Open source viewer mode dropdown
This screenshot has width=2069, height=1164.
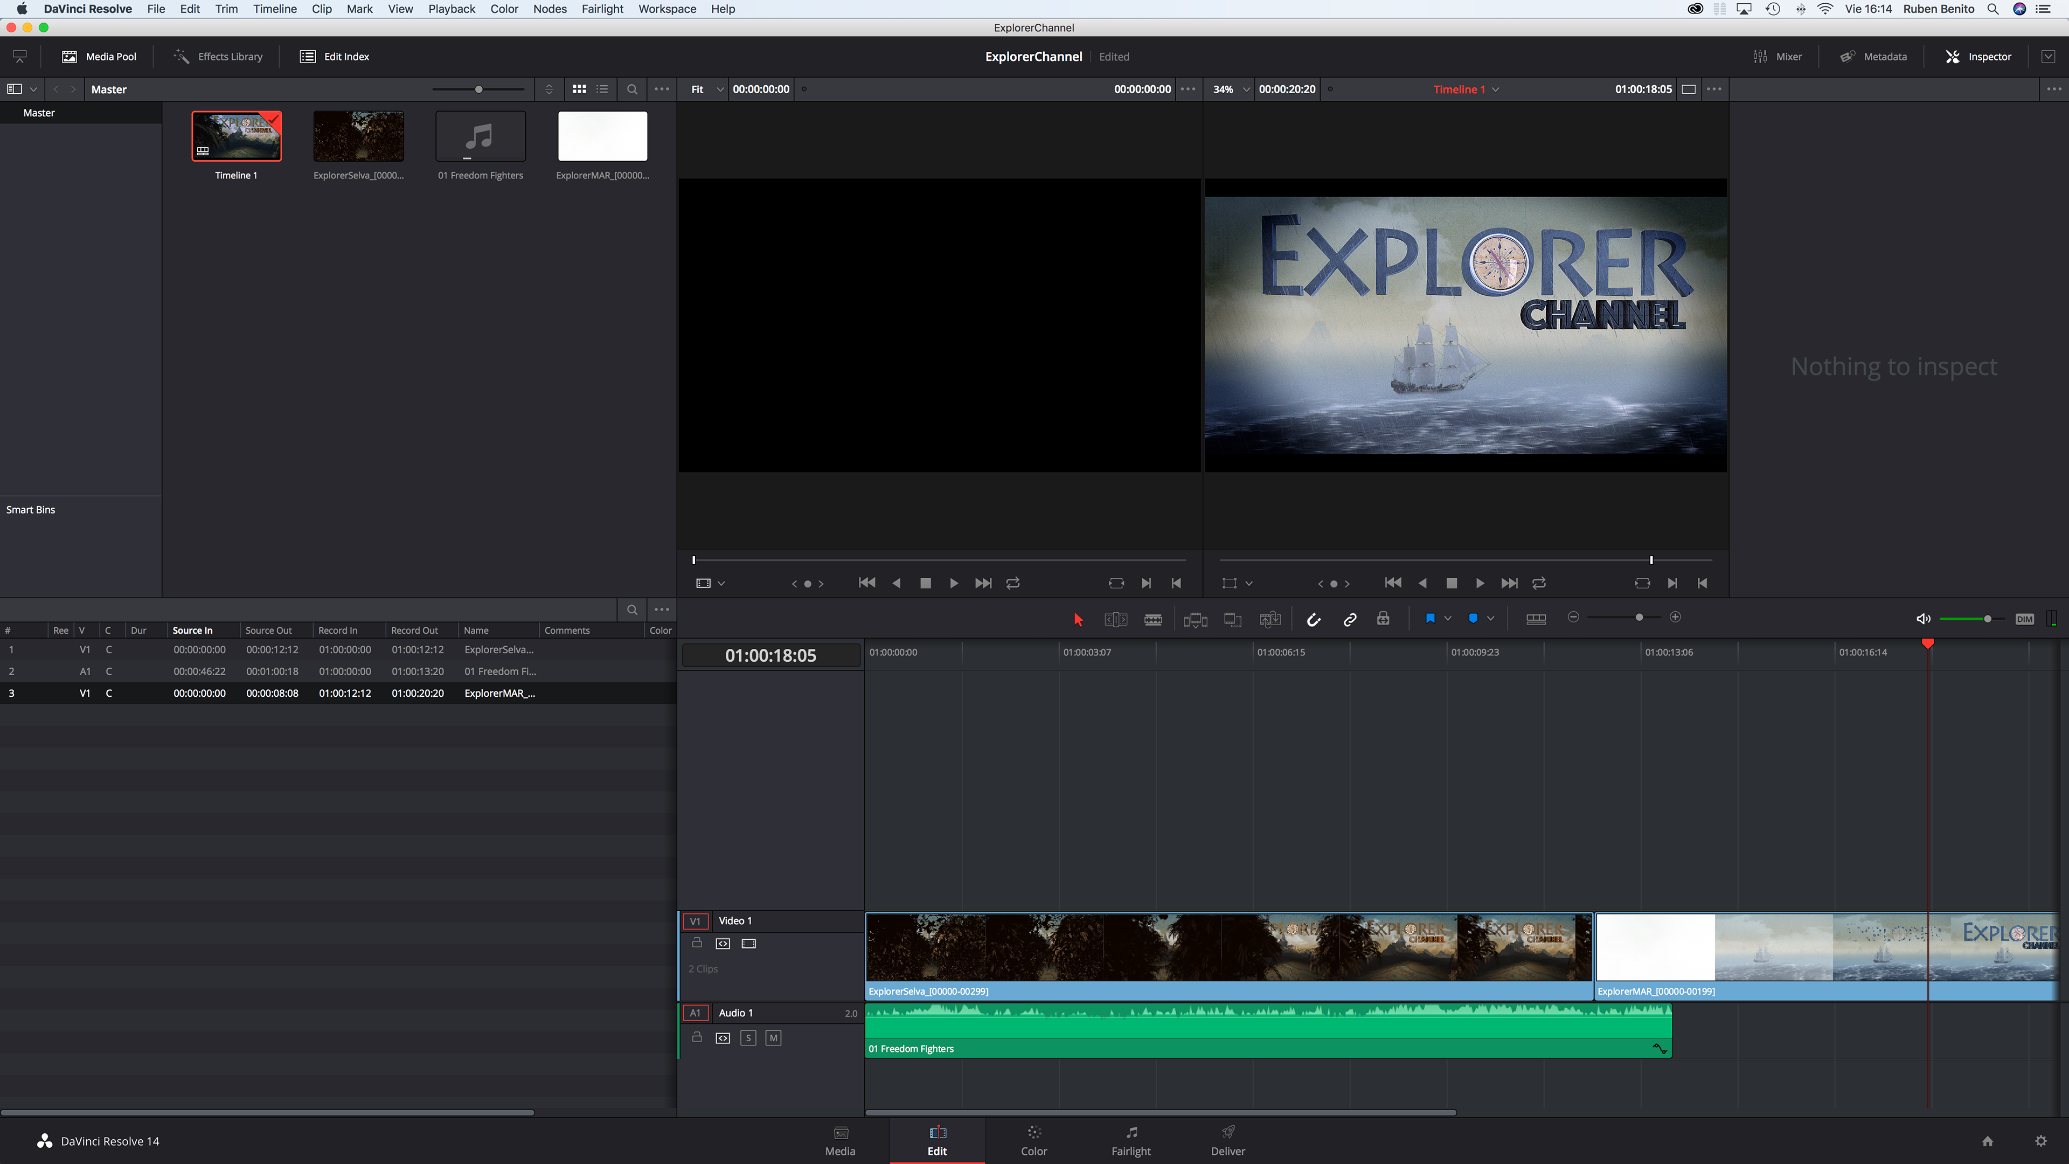721,583
